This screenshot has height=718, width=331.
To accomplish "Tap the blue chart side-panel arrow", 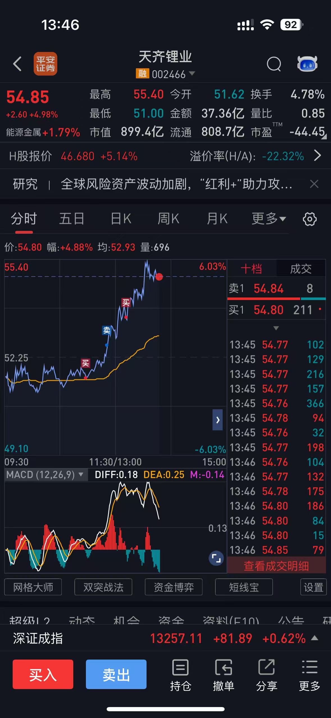I will pyautogui.click(x=218, y=420).
